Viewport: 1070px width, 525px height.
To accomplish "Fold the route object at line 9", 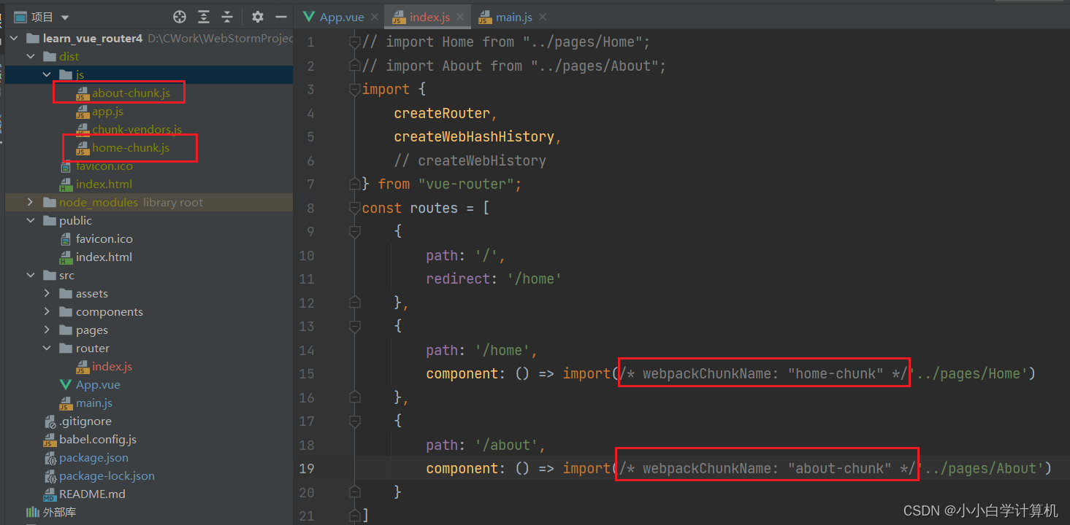I will 355,231.
